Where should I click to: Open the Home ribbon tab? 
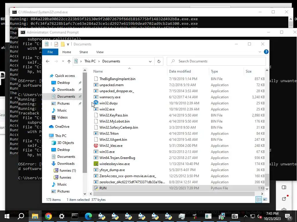pyautogui.click(x=66, y=52)
